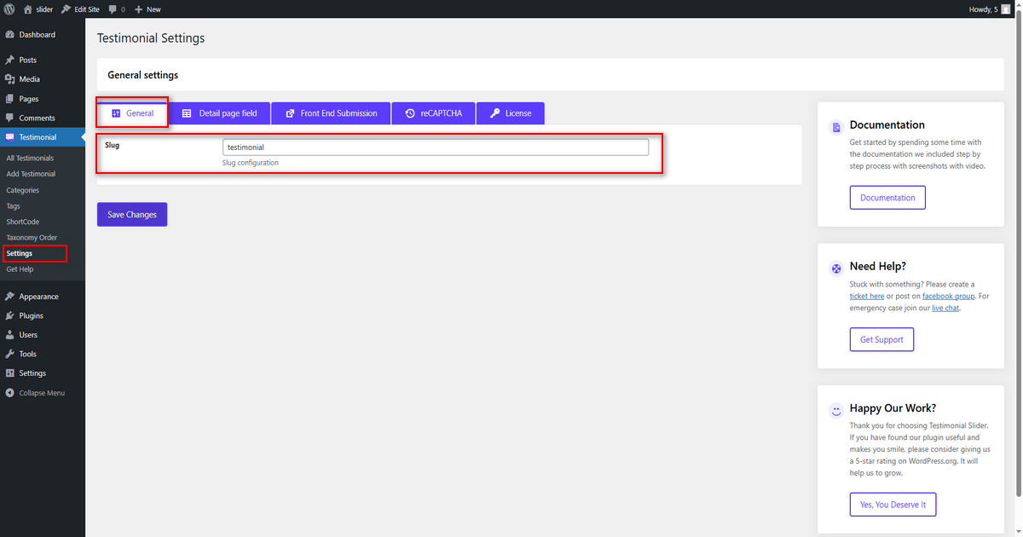
Task: Open Get Help submenu item
Action: click(20, 269)
